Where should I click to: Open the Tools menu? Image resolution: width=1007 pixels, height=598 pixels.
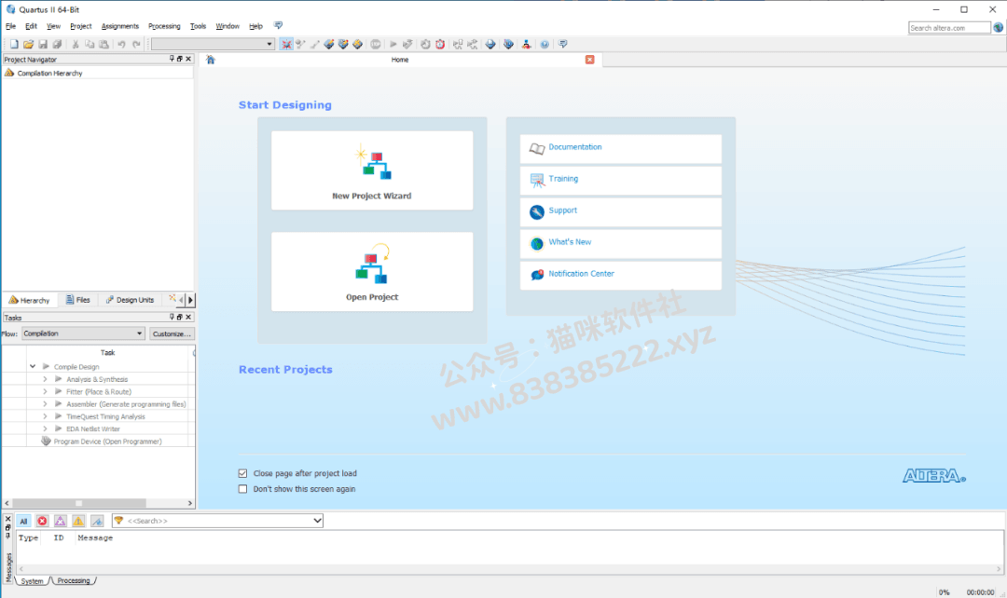pyautogui.click(x=198, y=26)
